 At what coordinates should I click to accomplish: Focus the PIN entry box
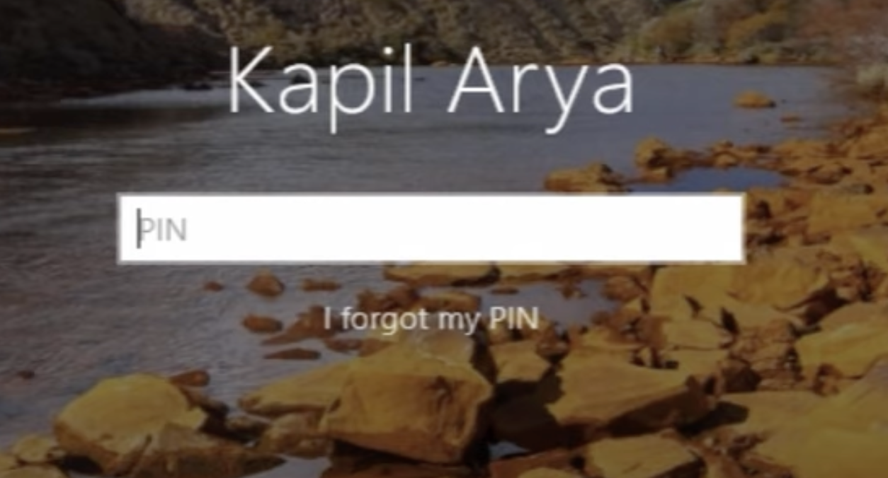pos(431,228)
